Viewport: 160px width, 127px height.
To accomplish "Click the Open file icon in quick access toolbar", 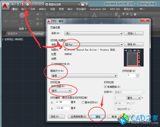I will tap(13, 4).
